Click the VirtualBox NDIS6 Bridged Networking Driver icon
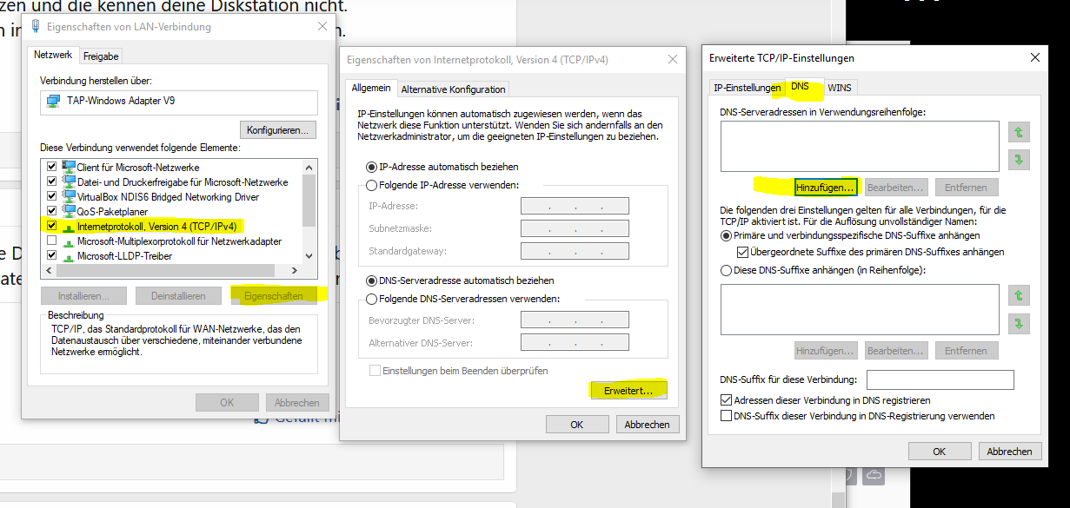This screenshot has width=1070, height=508. point(70,196)
